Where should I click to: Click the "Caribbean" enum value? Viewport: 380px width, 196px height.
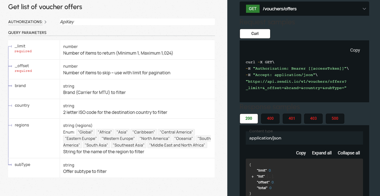(x=144, y=132)
